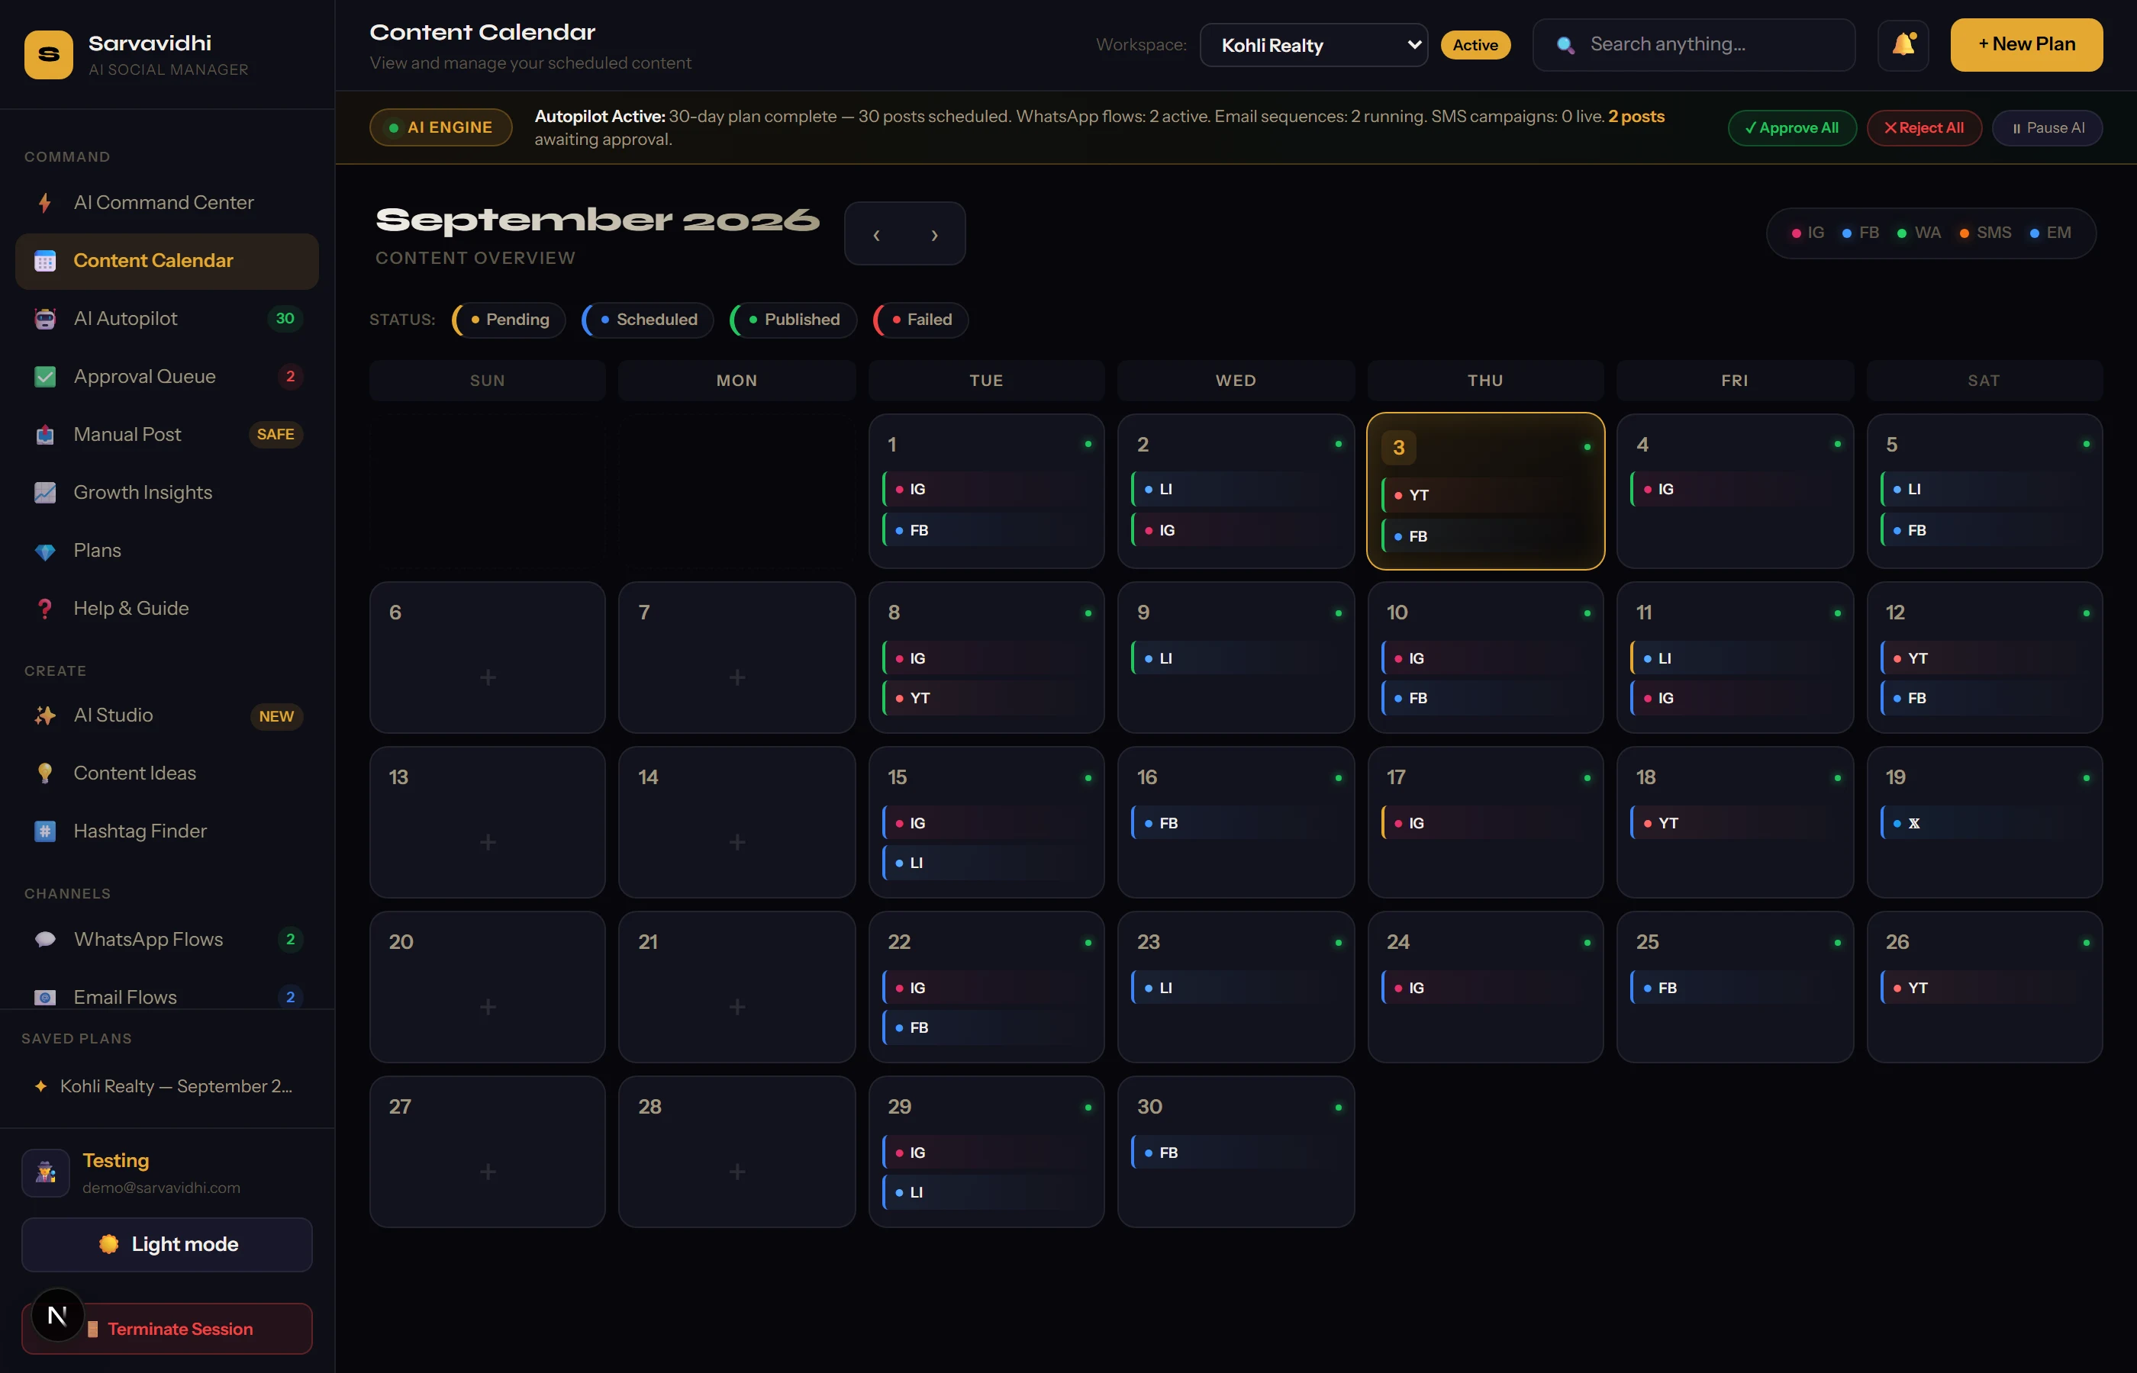
Task: Click the IG pink legend dot
Action: pyautogui.click(x=1797, y=233)
